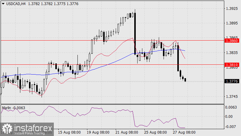Click the 1.3925 price scale value
The image size is (241, 136).
pyautogui.click(x=232, y=9)
